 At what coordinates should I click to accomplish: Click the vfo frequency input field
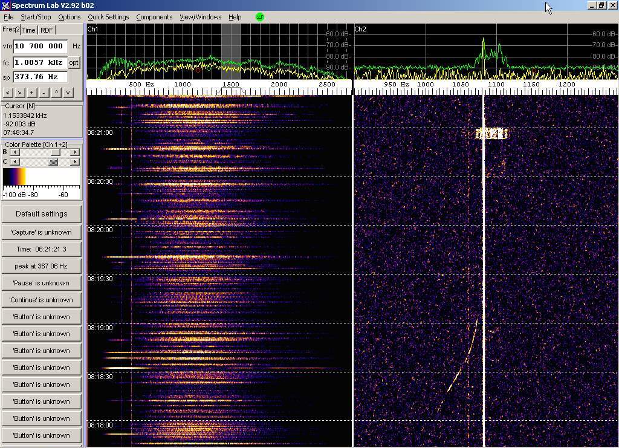39,46
